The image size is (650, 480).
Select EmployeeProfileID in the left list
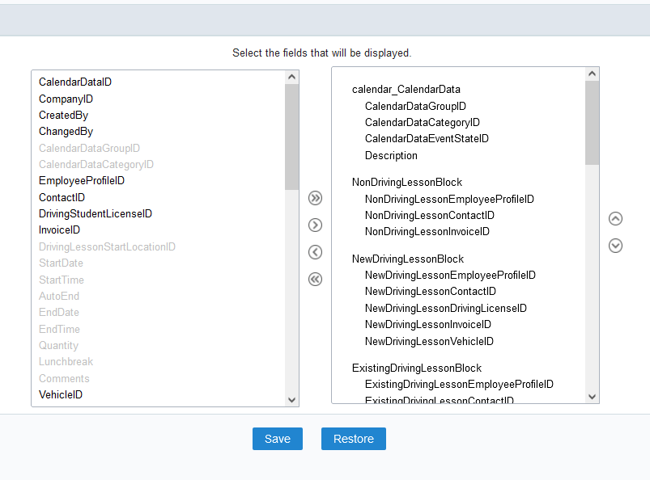[x=82, y=180]
